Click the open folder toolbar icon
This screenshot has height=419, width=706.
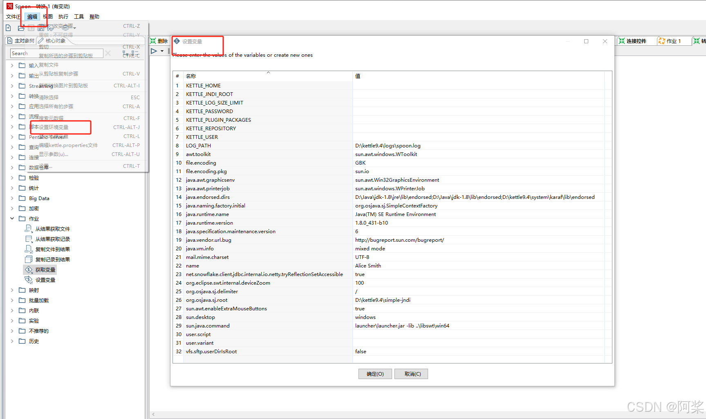[21, 28]
